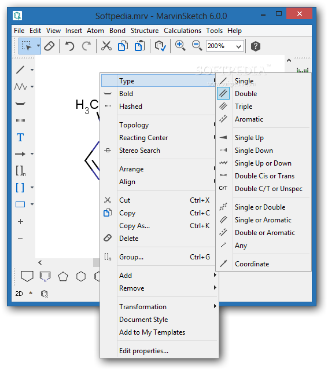This screenshot has height=370, width=328.
Task: Click the Paste clipboard toolbar icon
Action: pyautogui.click(x=139, y=46)
